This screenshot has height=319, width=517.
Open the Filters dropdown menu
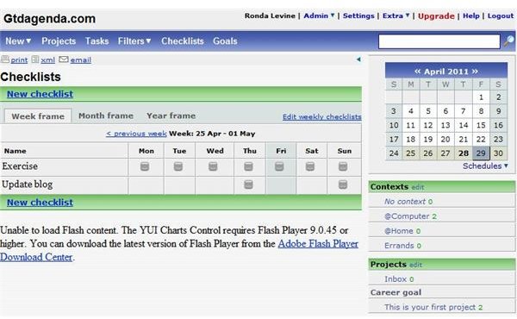pos(134,41)
